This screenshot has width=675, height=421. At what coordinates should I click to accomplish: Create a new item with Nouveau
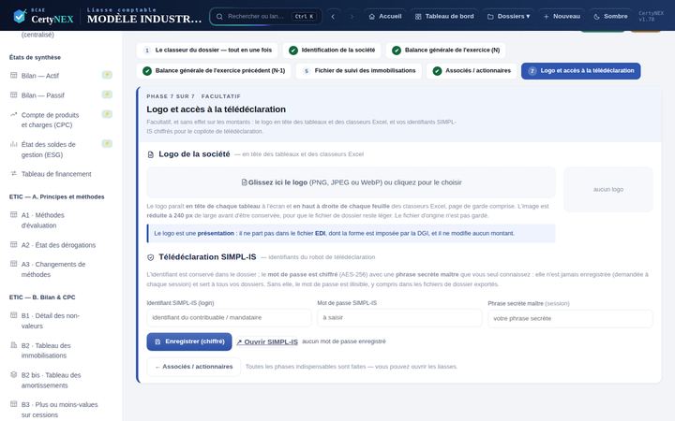coord(562,16)
